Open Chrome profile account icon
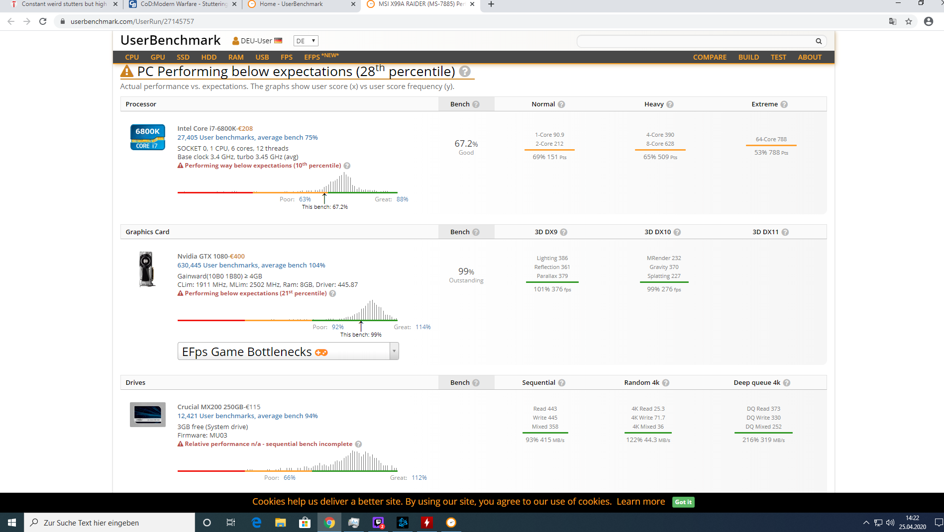 point(928,21)
